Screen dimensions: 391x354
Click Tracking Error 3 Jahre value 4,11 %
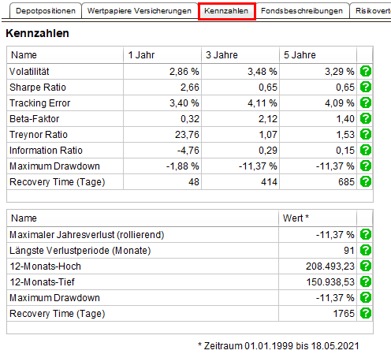pos(262,103)
